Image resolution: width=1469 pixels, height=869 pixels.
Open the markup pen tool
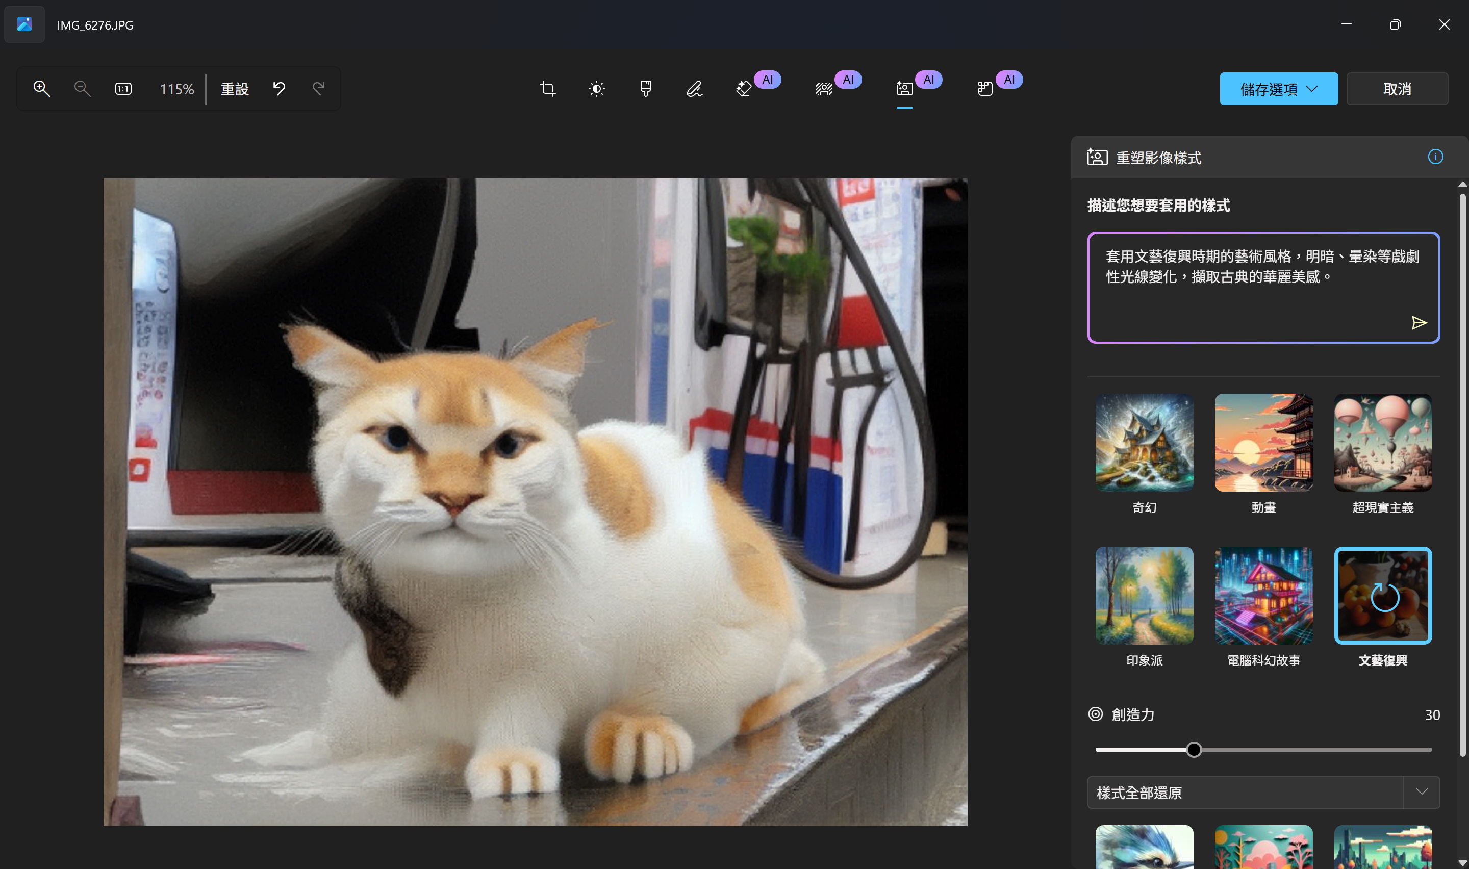click(694, 89)
